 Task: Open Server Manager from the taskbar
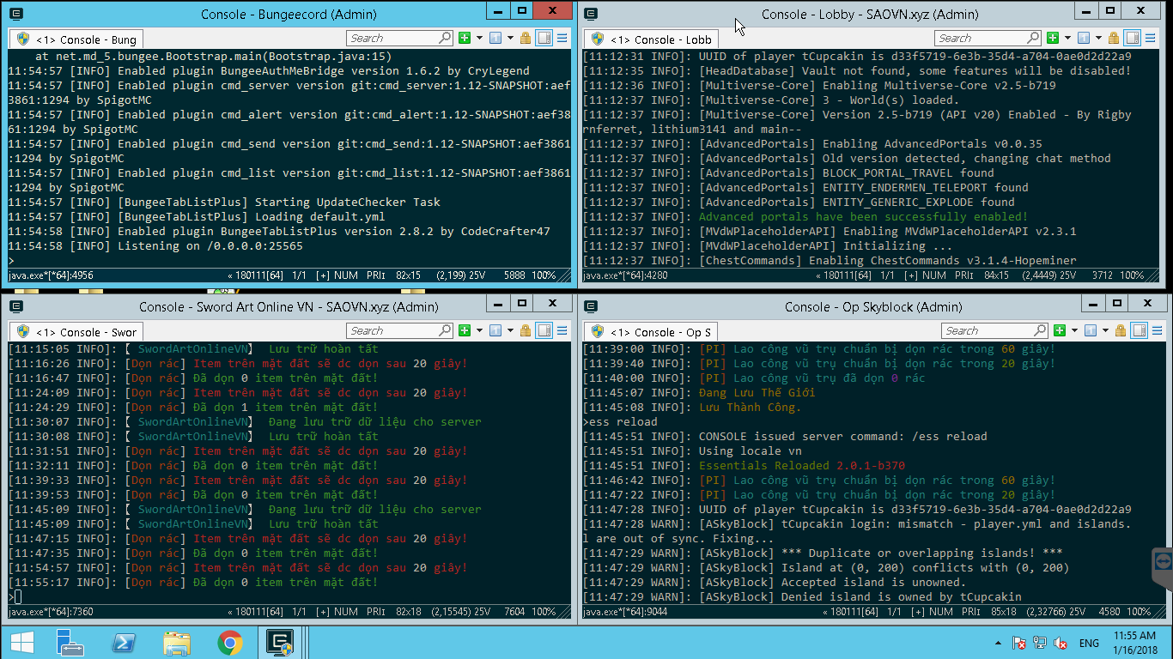pyautogui.click(x=70, y=642)
